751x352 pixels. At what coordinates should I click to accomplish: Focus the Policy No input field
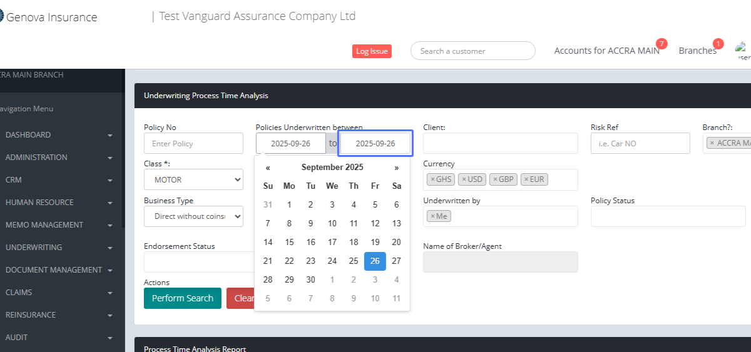click(x=193, y=143)
